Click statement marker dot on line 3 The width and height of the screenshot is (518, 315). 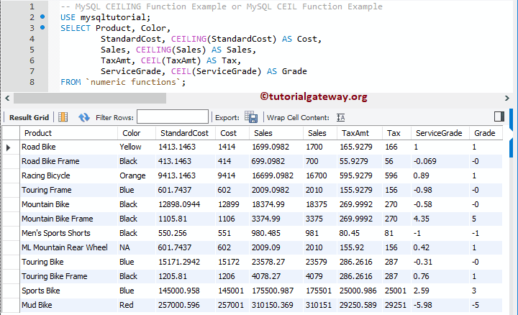point(43,27)
